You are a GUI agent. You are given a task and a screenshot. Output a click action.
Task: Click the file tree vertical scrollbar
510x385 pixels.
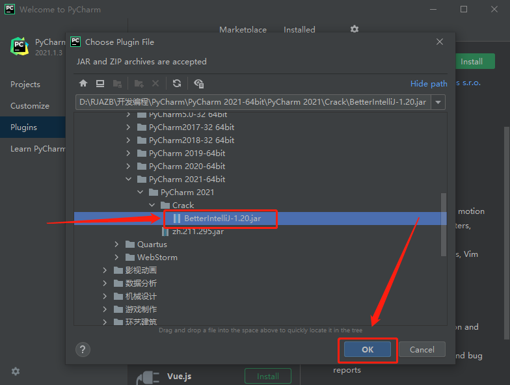[444, 224]
